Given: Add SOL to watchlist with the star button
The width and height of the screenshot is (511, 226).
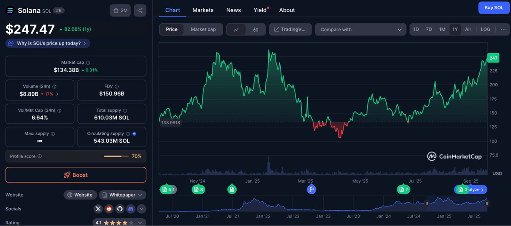Looking at the screenshot, I should click(120, 10).
